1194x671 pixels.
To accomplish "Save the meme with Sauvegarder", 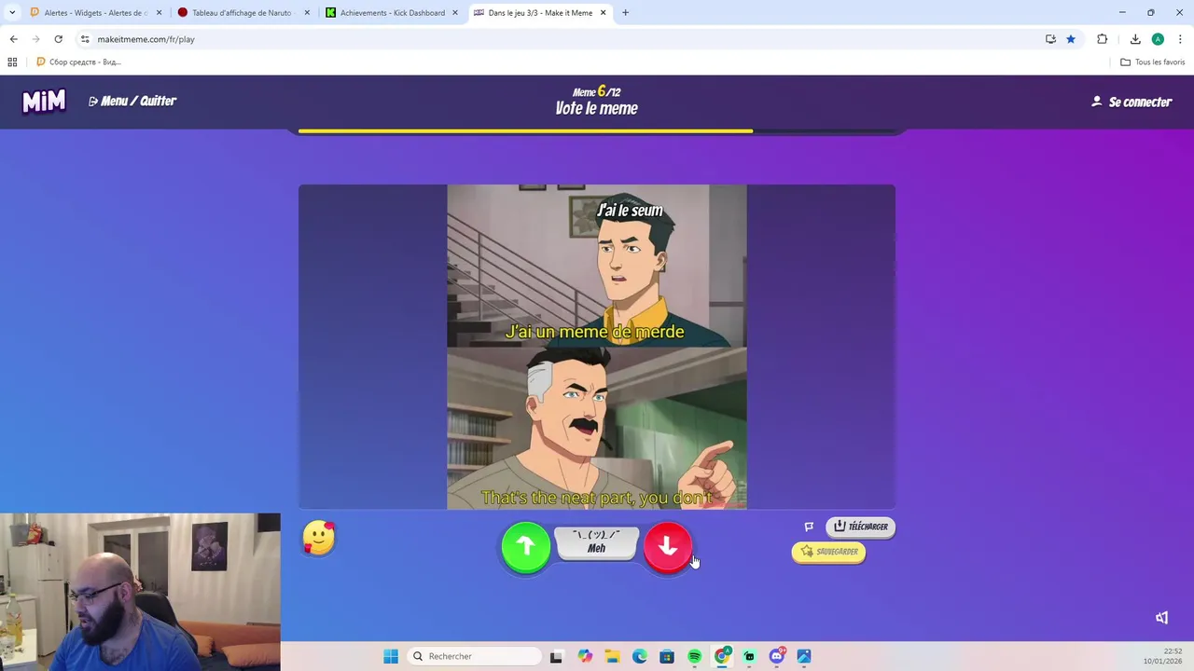I will [x=828, y=552].
